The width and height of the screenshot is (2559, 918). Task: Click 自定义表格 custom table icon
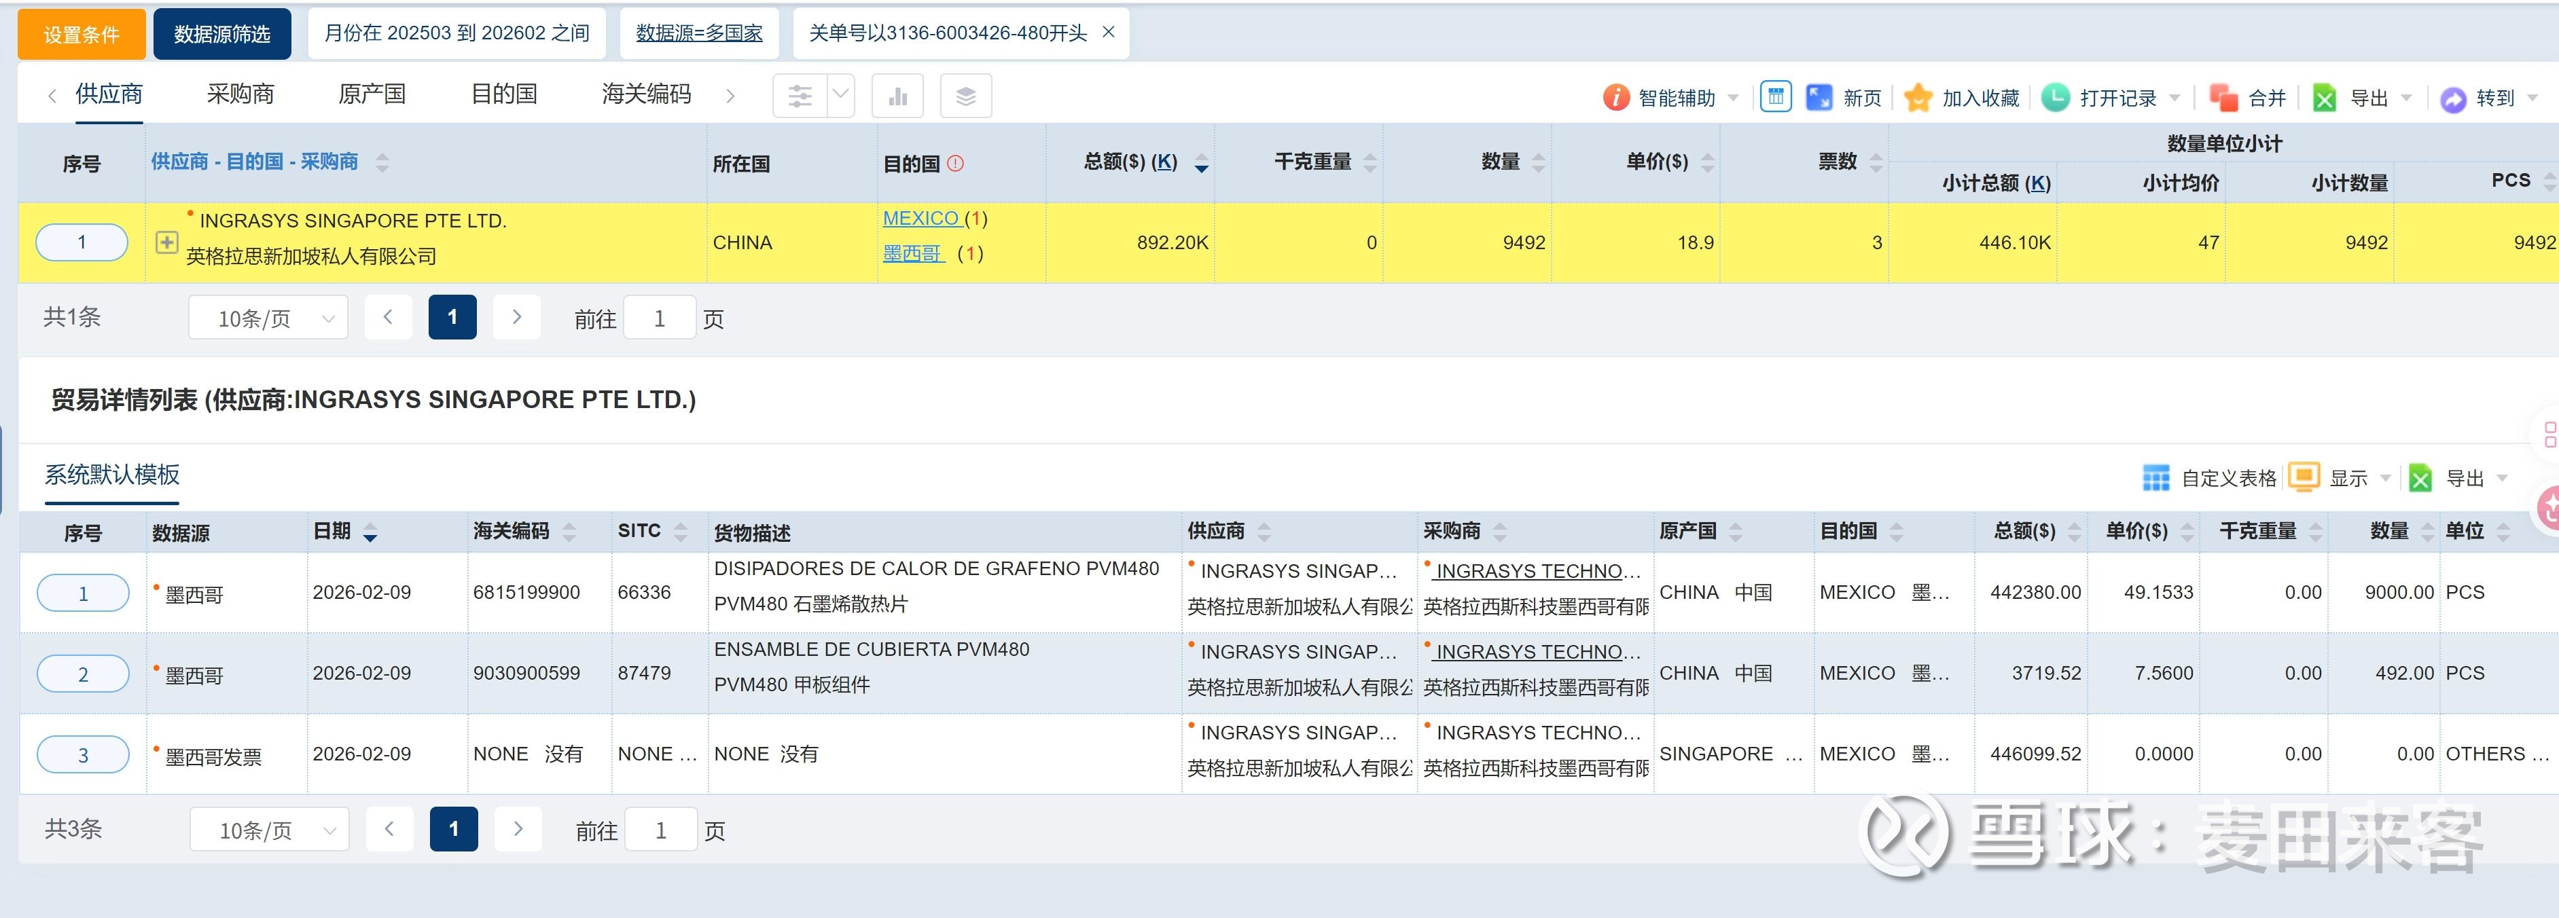point(2155,479)
